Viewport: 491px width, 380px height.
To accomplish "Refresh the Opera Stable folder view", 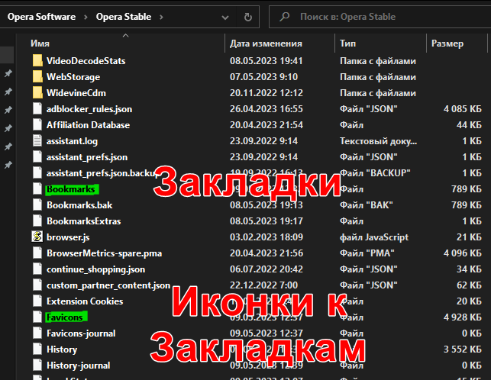I will click(248, 17).
